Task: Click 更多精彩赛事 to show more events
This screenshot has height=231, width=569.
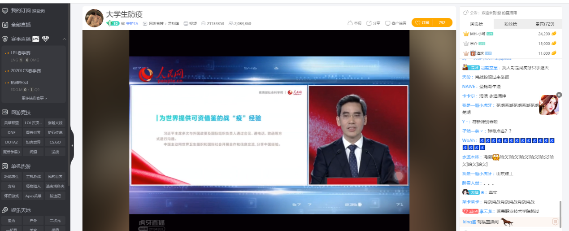Action: [x=35, y=98]
